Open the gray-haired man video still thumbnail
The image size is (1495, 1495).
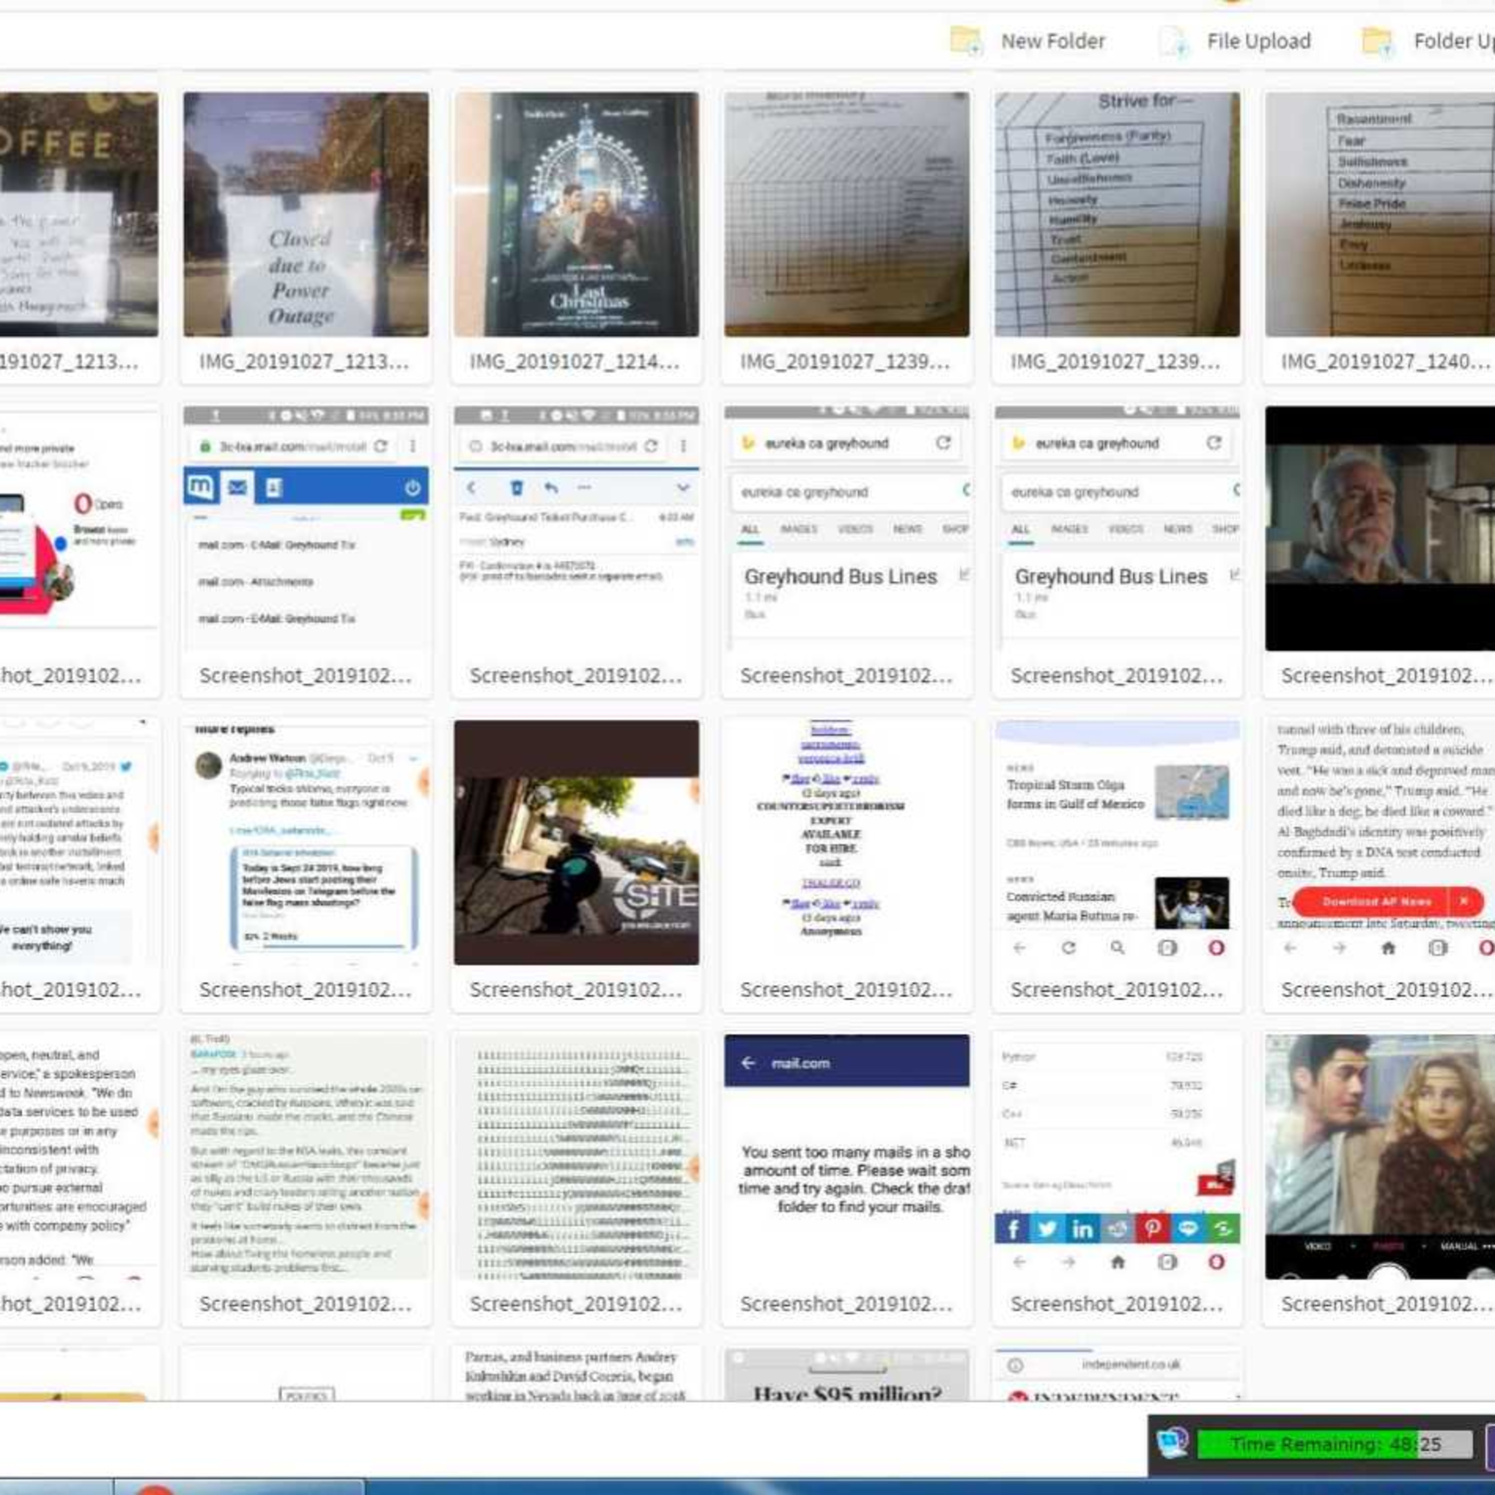pyautogui.click(x=1380, y=529)
